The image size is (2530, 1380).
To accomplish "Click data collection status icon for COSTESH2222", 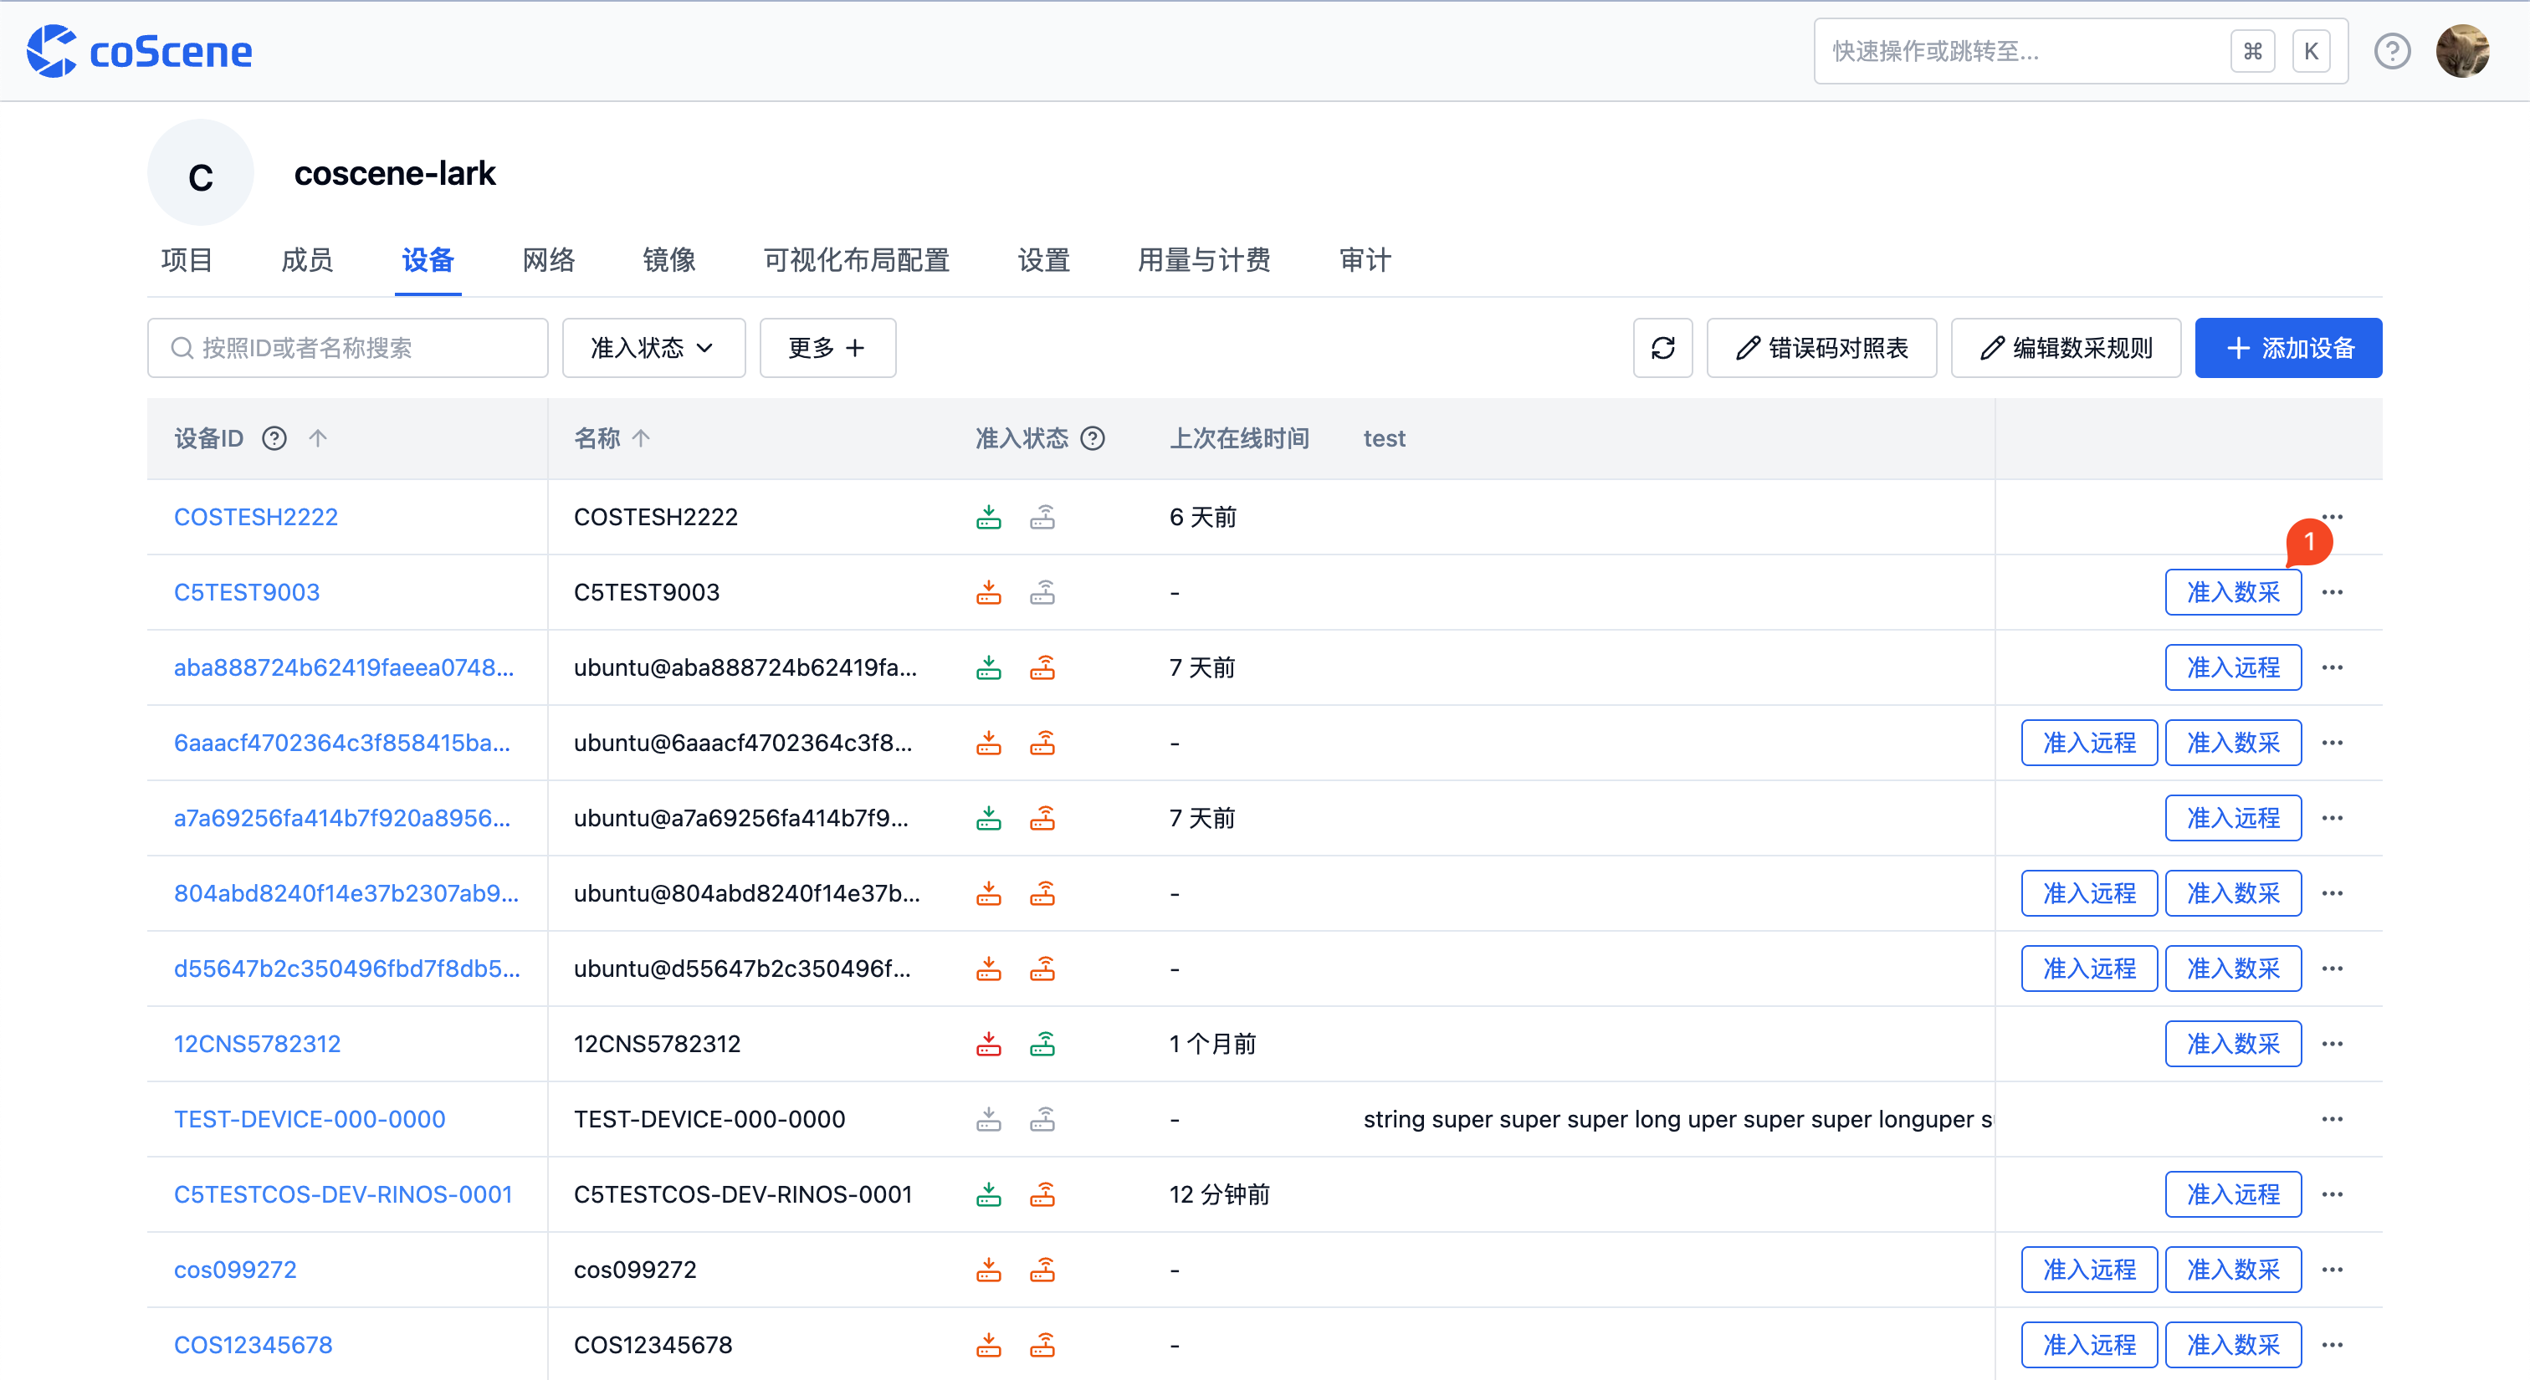I will pos(988,517).
